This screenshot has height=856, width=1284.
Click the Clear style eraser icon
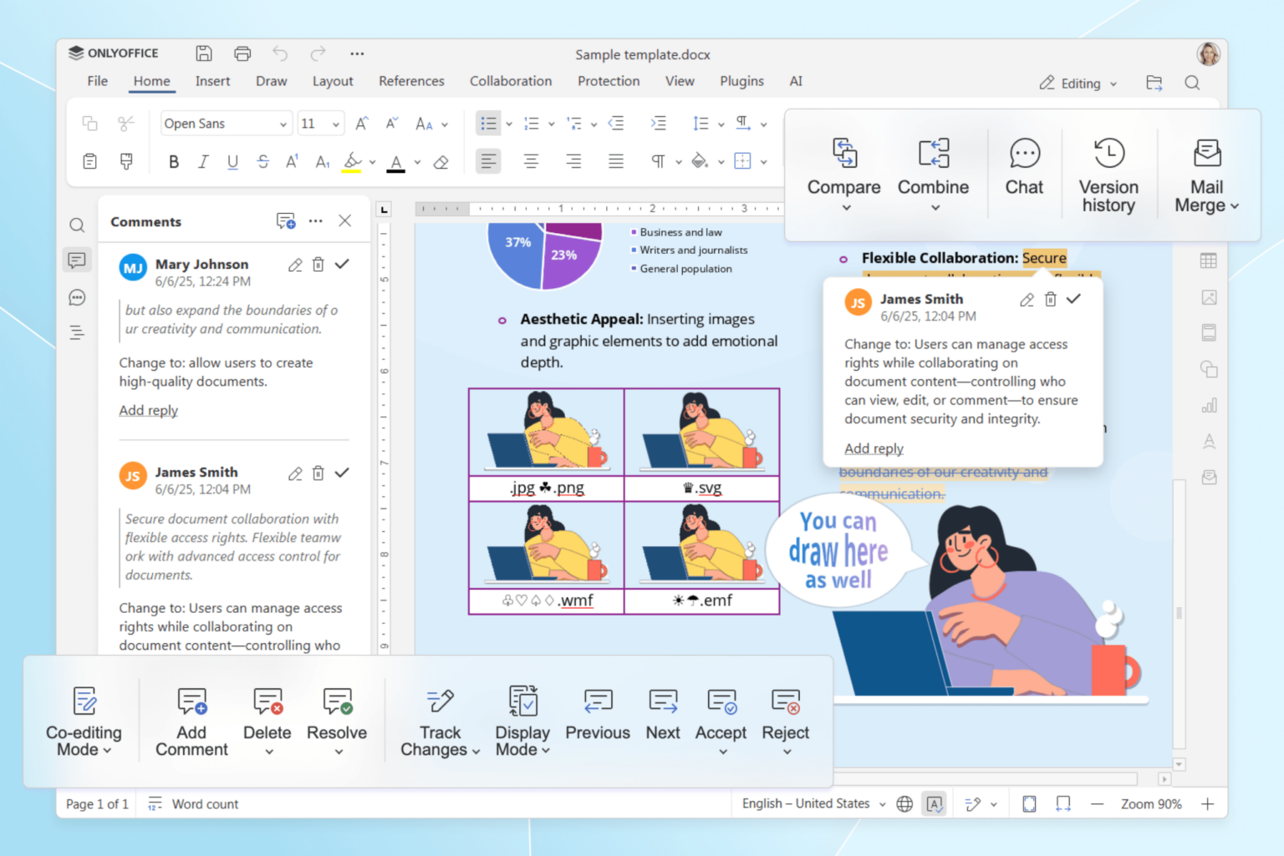pos(441,162)
